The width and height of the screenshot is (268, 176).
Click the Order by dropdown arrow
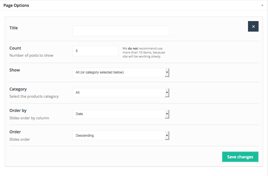click(x=167, y=114)
